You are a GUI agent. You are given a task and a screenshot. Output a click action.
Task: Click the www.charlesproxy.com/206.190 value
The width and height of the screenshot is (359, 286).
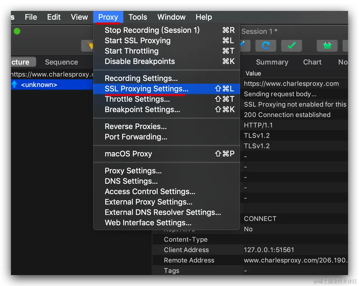coord(296,260)
